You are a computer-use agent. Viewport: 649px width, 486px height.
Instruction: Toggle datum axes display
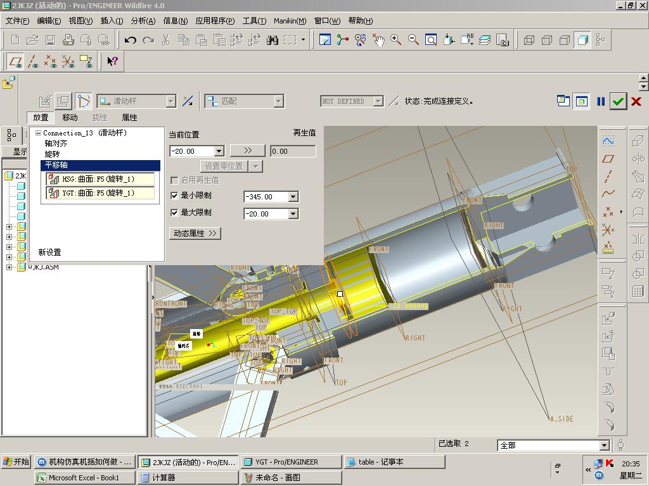click(33, 61)
